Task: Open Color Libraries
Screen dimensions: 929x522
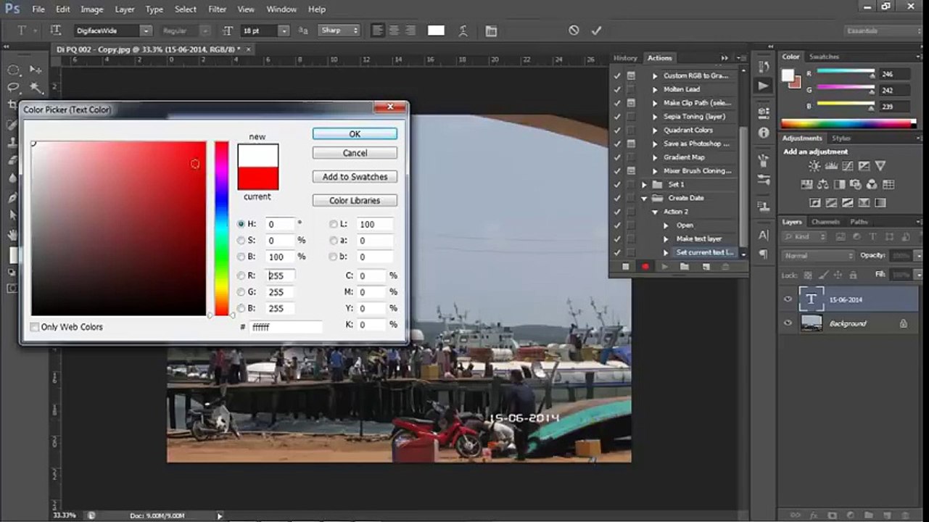Action: pyautogui.click(x=355, y=201)
